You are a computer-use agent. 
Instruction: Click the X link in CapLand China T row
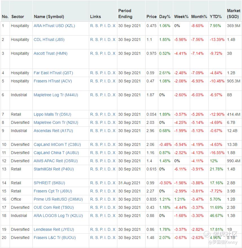(x=114, y=153)
